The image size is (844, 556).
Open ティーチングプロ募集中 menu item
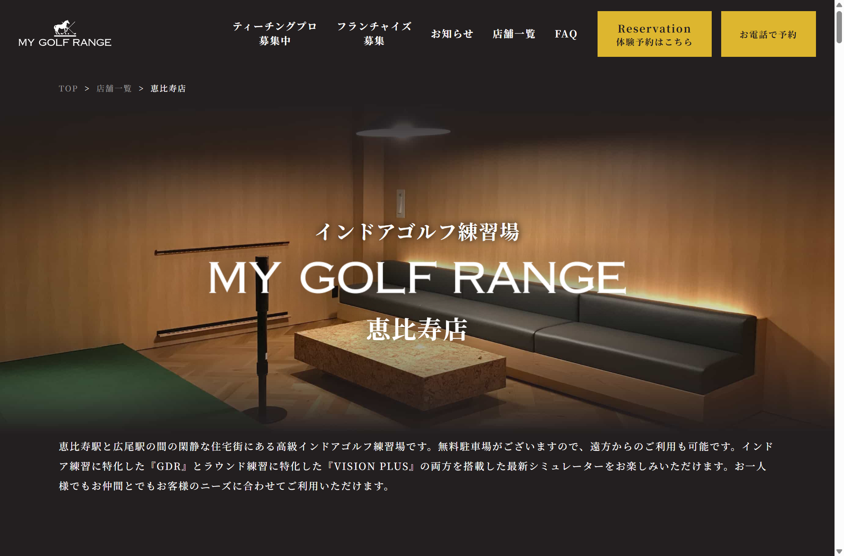coord(275,34)
